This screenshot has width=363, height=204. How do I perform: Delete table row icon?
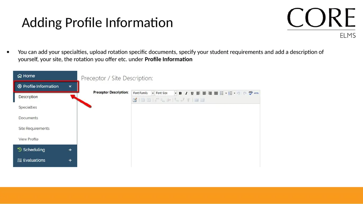pos(168,100)
